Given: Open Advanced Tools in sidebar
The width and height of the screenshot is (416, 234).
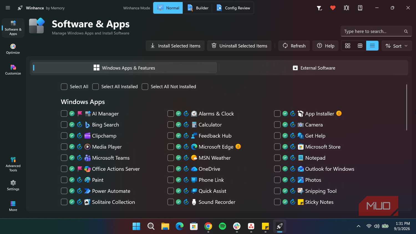Looking at the screenshot, I should (13, 164).
